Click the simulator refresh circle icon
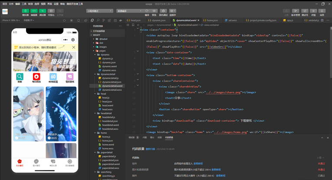Screen dimensions: 332x180 click(x=65, y=20)
